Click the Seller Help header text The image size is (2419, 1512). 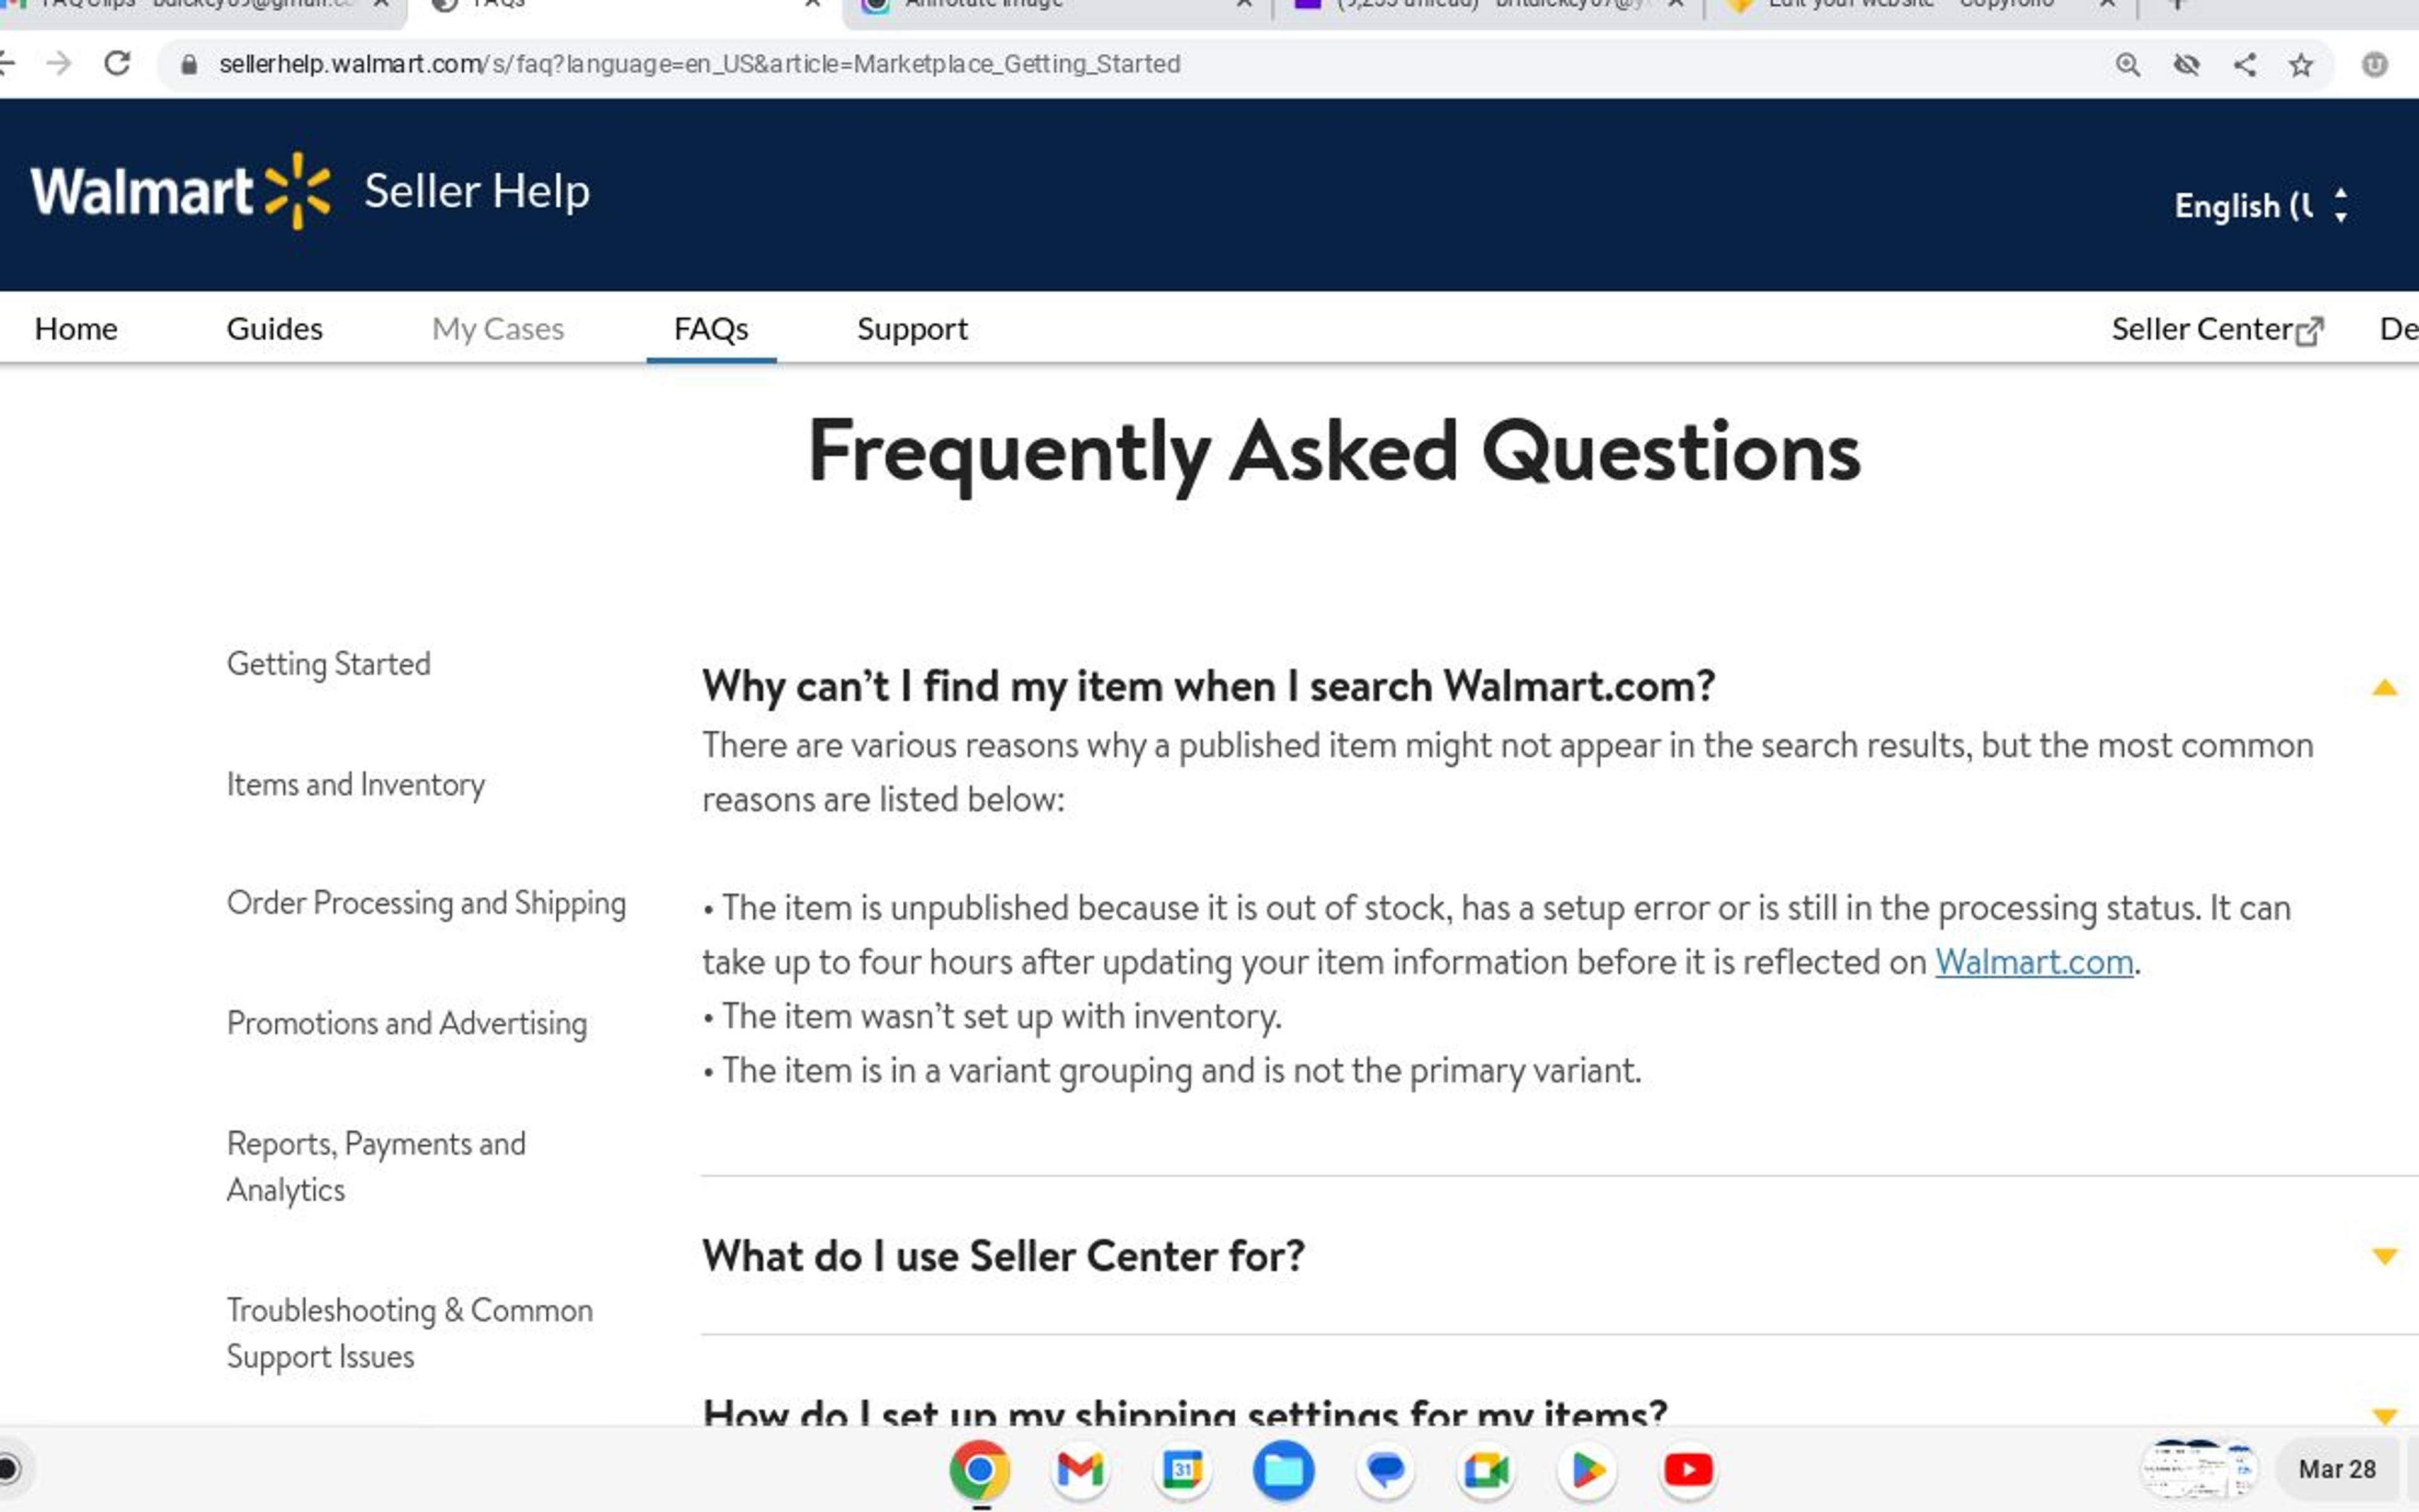[477, 191]
